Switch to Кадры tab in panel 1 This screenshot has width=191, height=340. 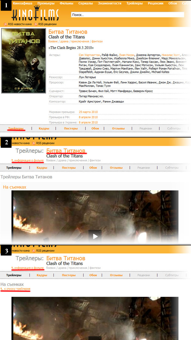pos(44,128)
